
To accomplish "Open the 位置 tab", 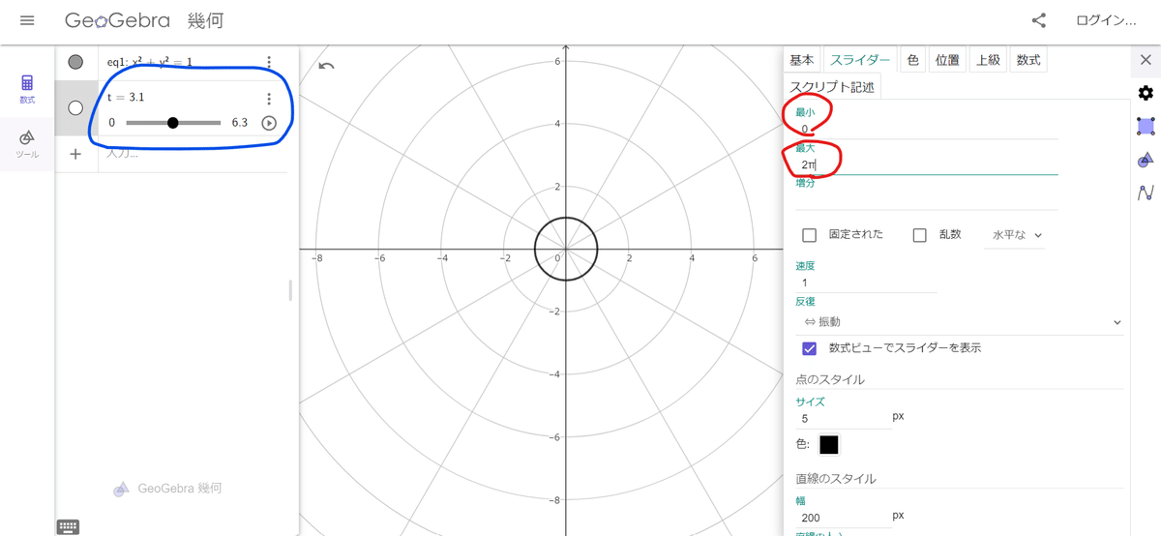I will click(x=948, y=60).
